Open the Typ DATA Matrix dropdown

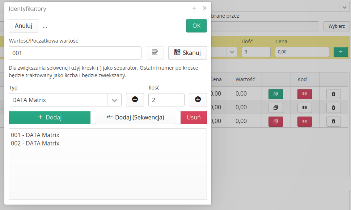(115, 100)
